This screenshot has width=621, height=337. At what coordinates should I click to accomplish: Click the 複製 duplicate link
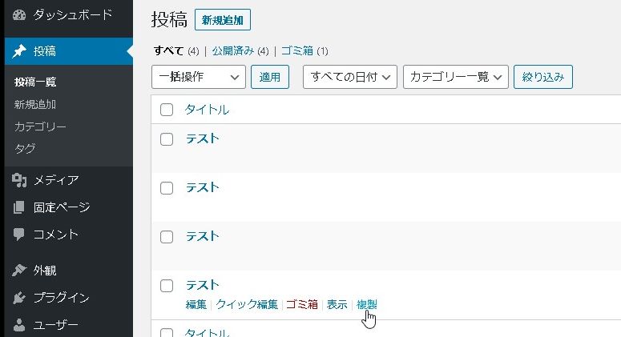[367, 304]
